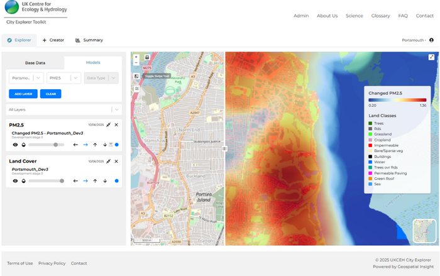Image resolution: width=440 pixels, height=276 pixels.
Task: Click the PM2.5 layer opacity slider handle
Action: coord(56,145)
